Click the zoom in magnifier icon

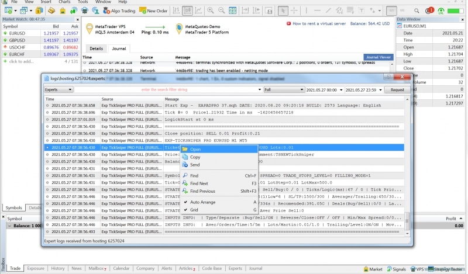tap(211, 11)
